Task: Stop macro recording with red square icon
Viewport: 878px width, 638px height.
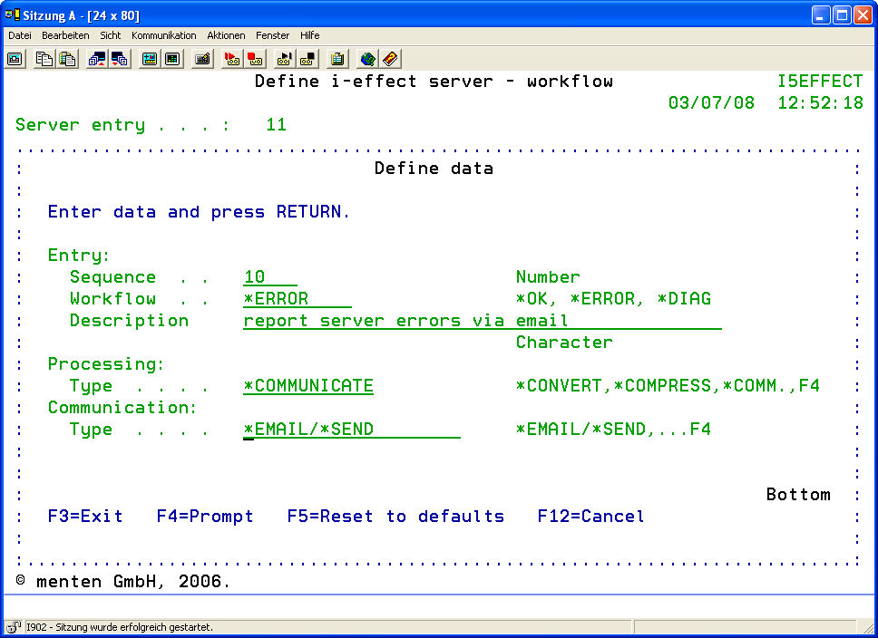Action: (256, 59)
